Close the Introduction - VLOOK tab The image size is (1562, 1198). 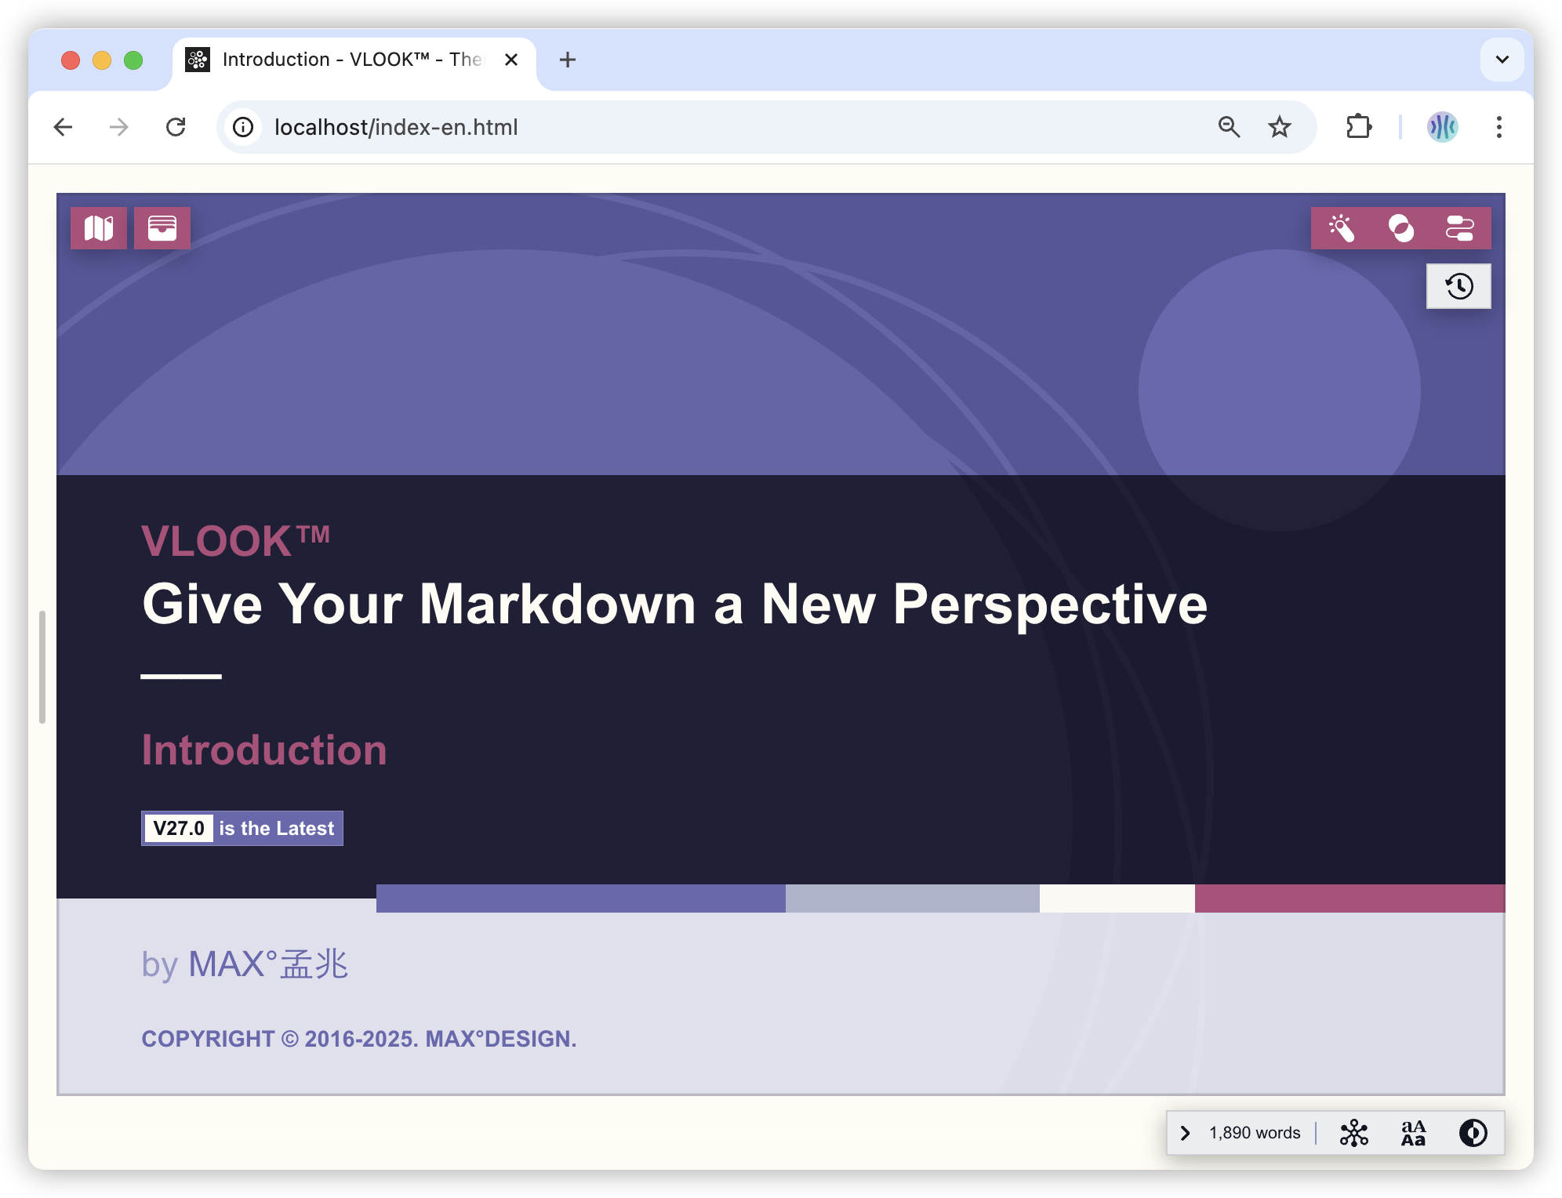tap(511, 60)
